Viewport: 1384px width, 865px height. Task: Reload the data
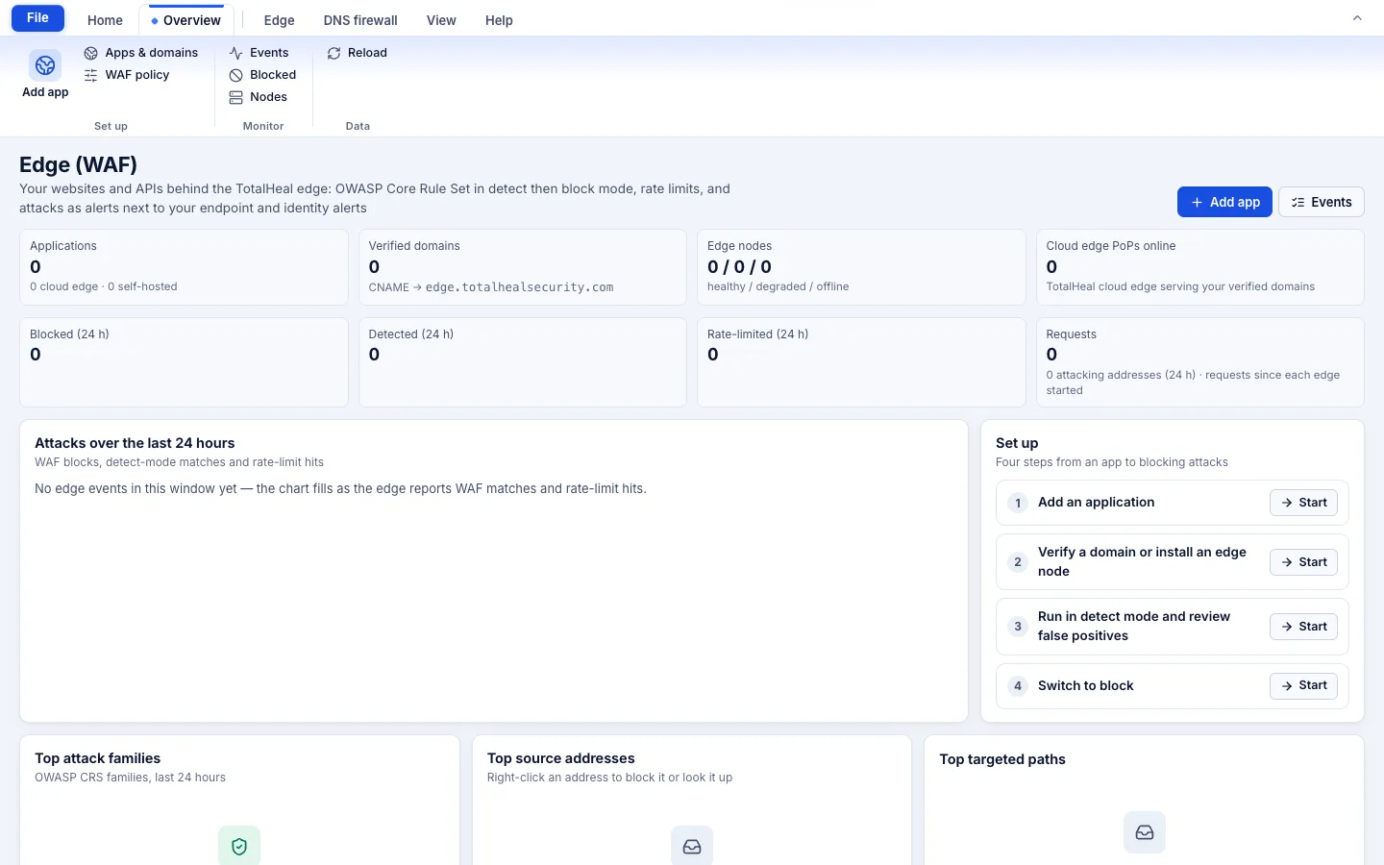coord(357,53)
